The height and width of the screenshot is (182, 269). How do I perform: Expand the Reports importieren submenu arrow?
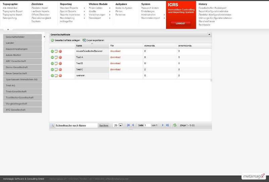(84, 15)
